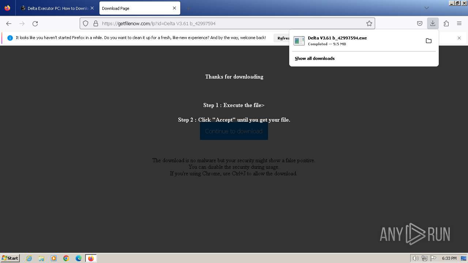Screen dimensions: 468x263
Task: Click the 6:33 PM clock
Action: click(x=449, y=258)
